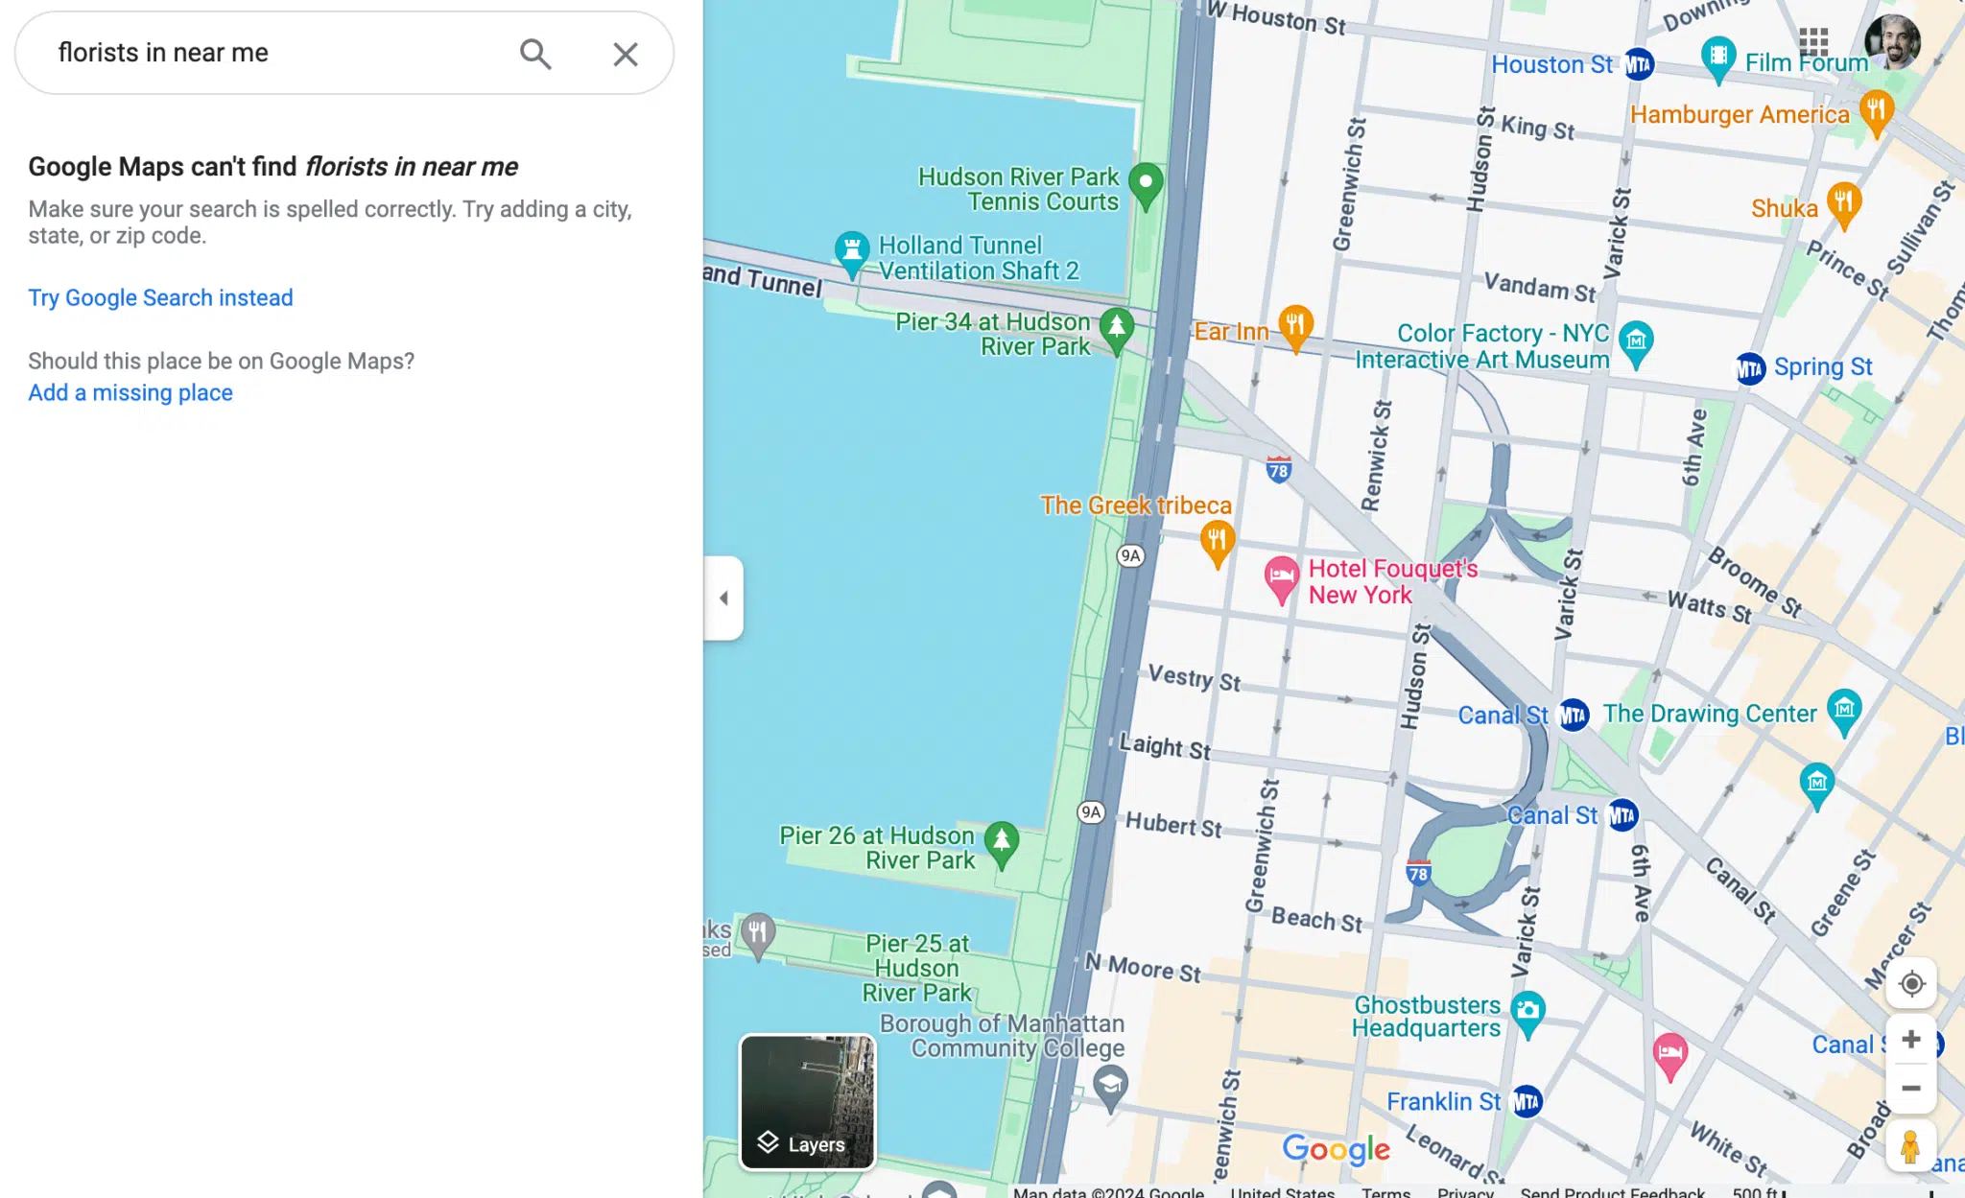Select the Franklin St subway icon
The image size is (1965, 1198).
coord(1527,1102)
